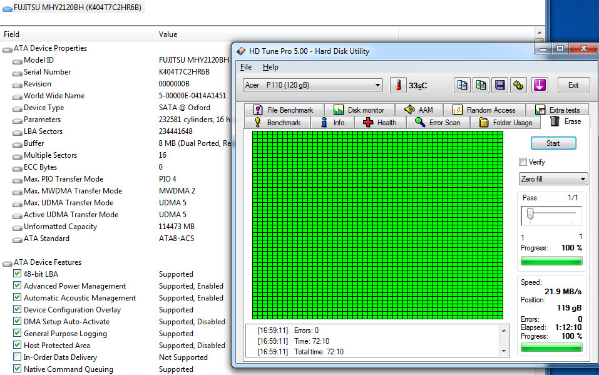Click the green pass progress bar

[551, 261]
